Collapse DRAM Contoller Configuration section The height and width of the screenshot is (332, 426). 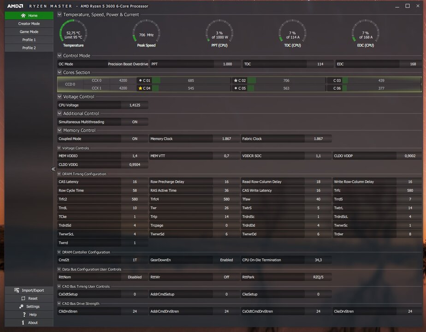[59, 252]
